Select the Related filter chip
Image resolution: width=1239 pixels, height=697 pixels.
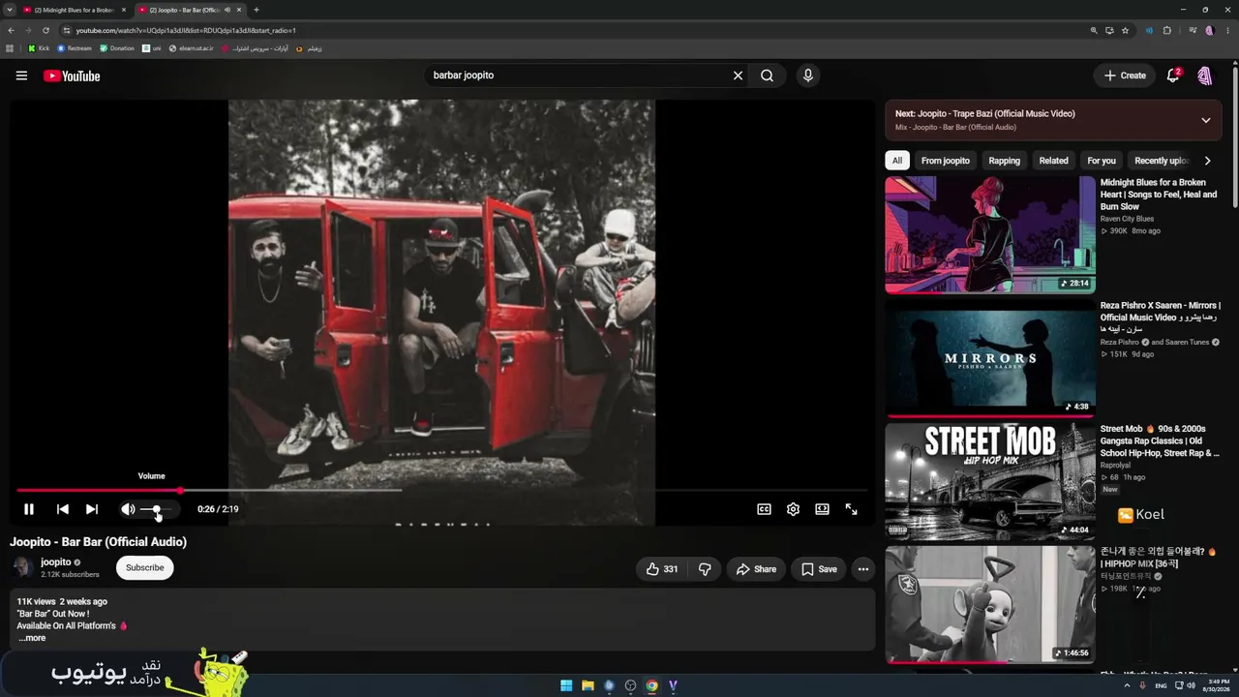(1054, 161)
